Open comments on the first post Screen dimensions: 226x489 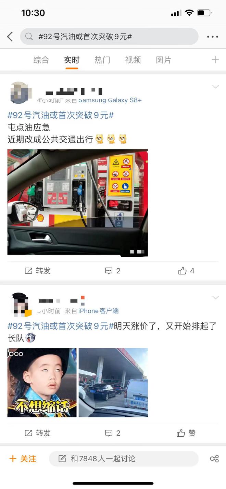click(x=113, y=271)
